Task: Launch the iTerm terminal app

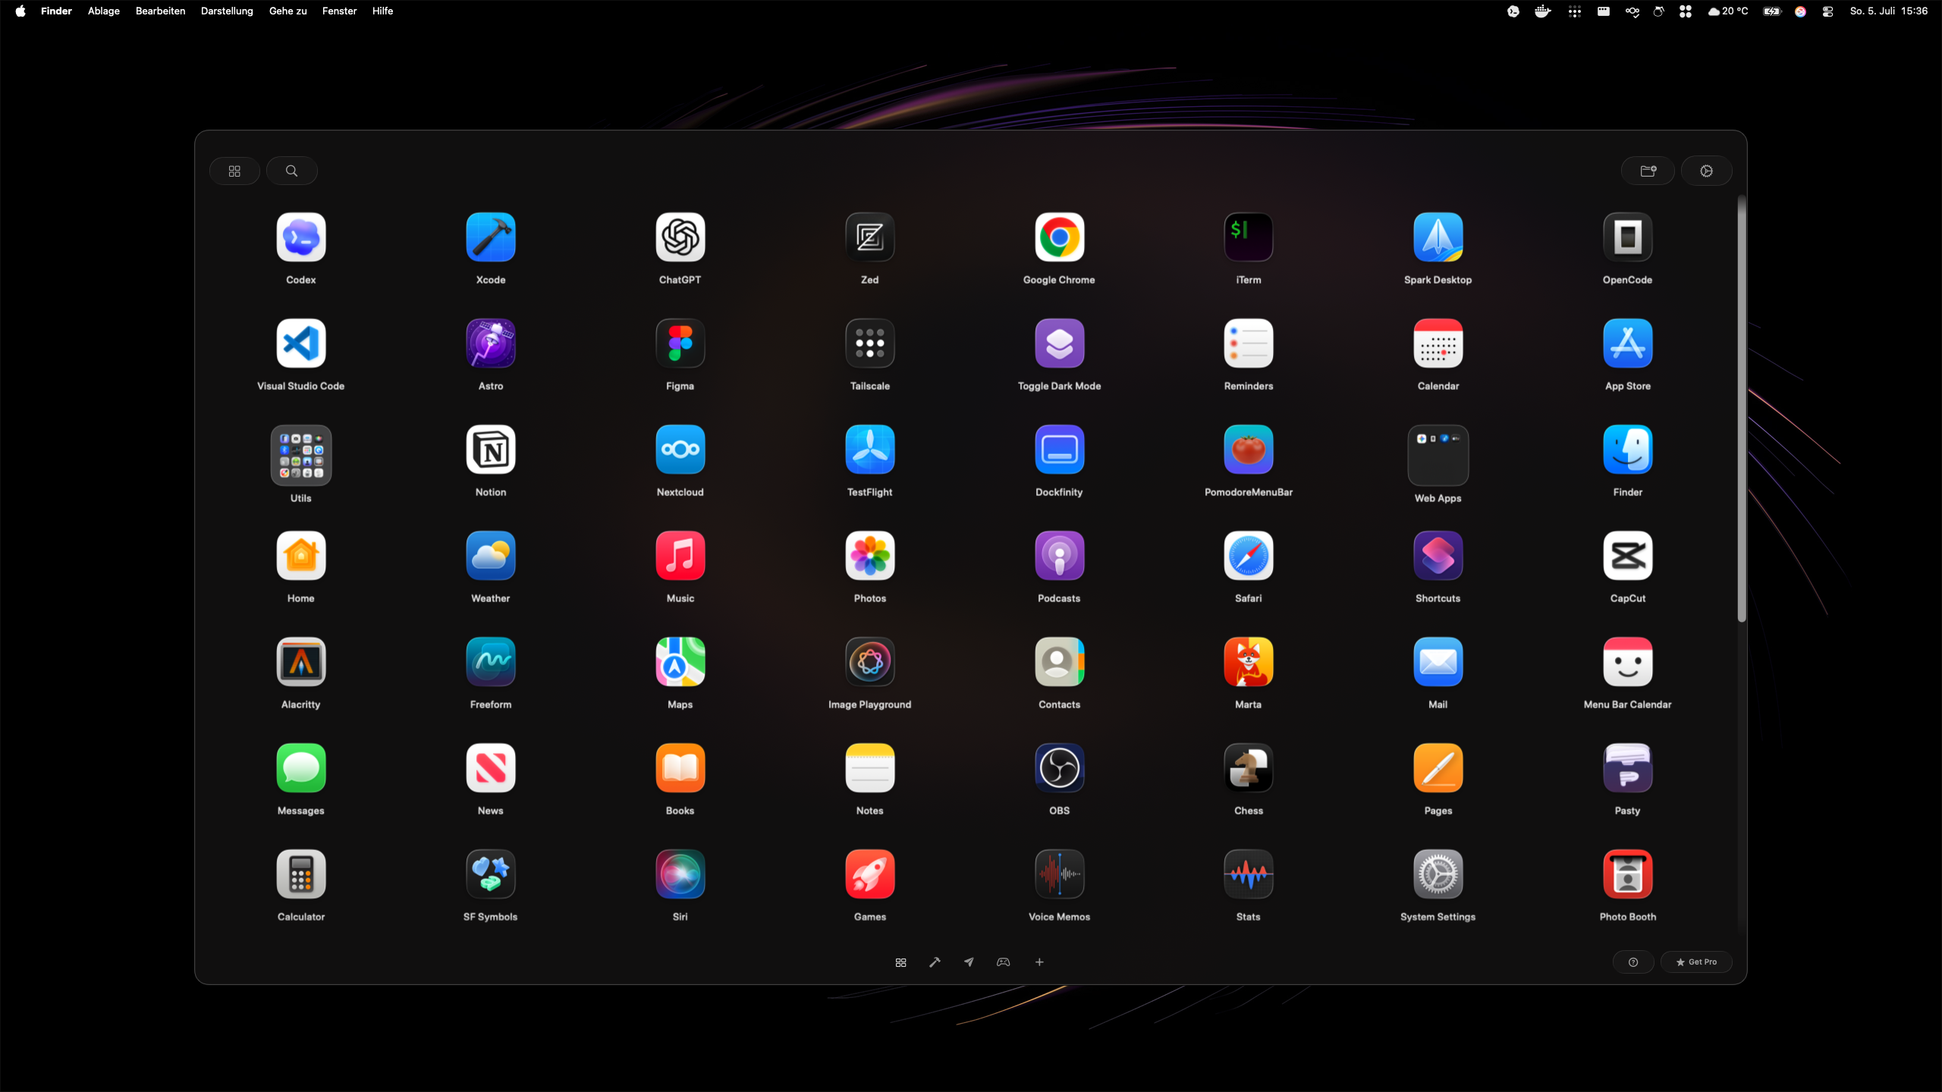Action: pyautogui.click(x=1248, y=237)
